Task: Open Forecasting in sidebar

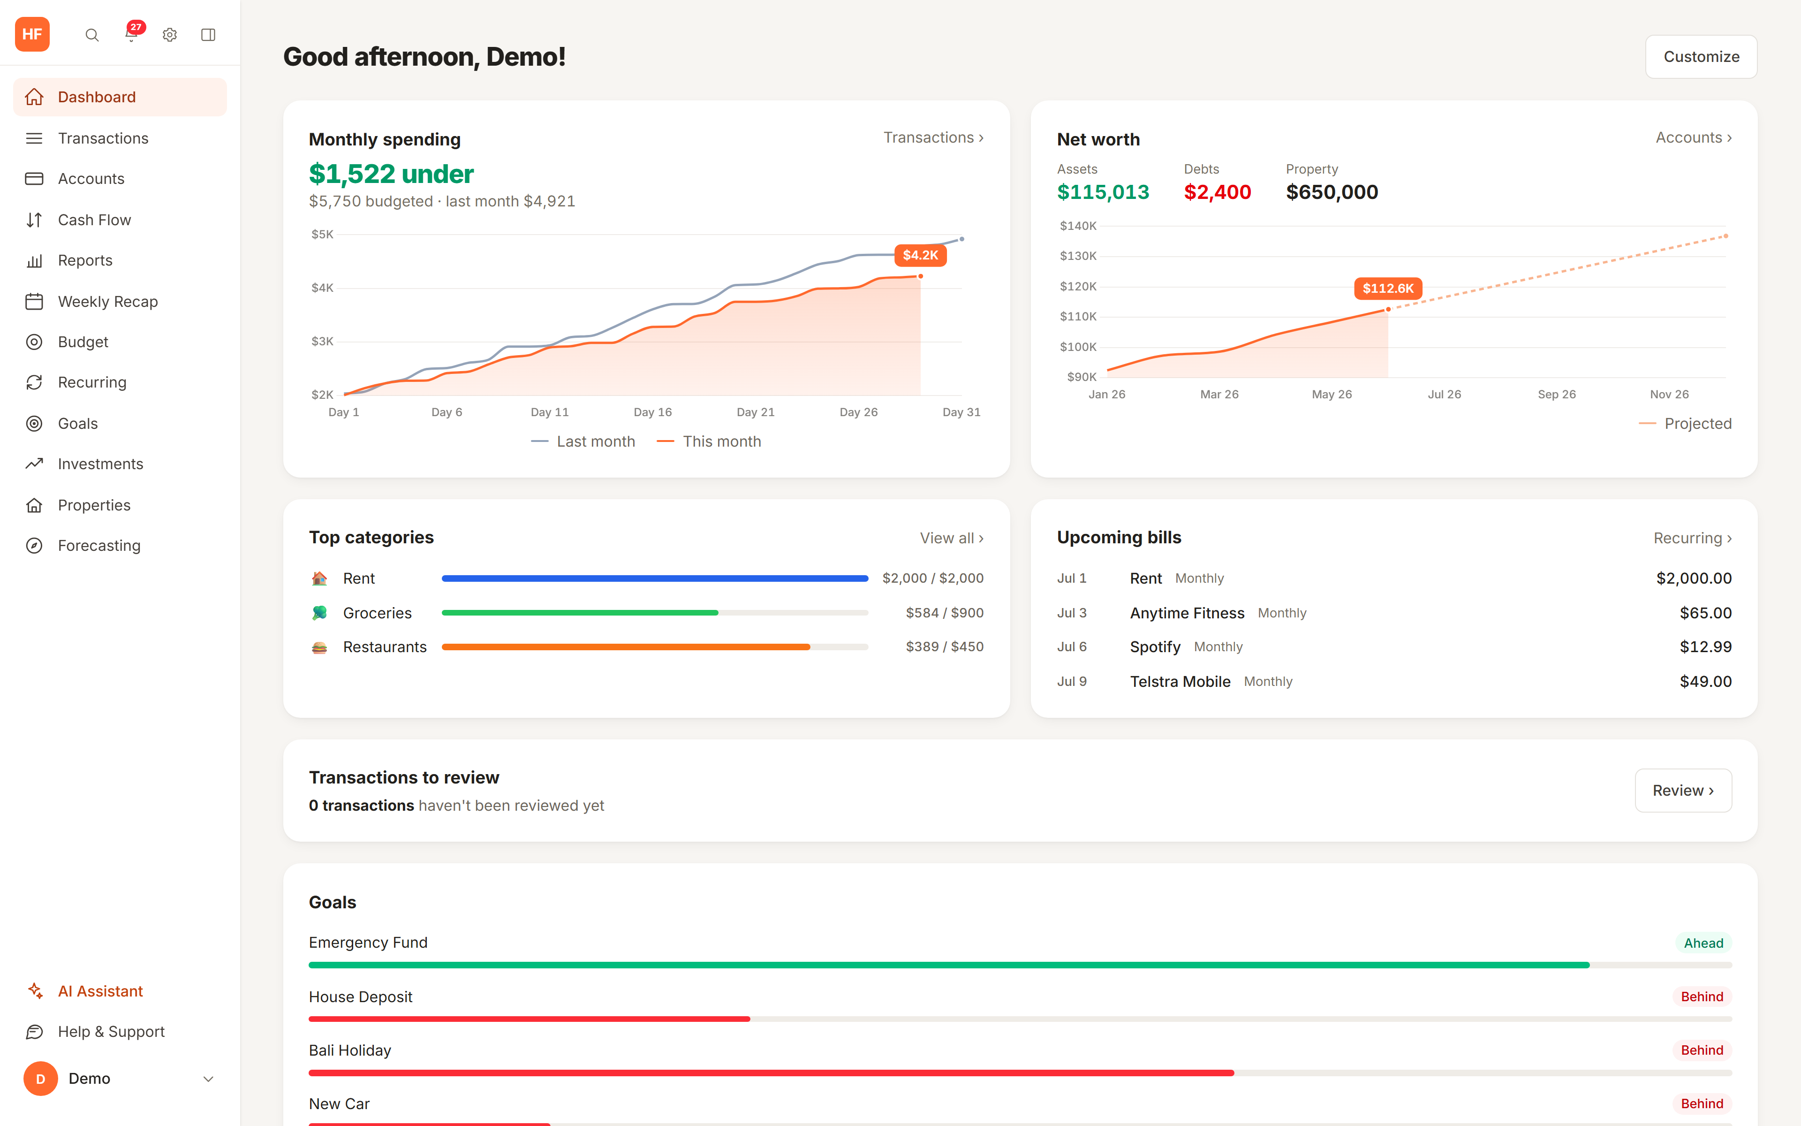Action: 120,545
